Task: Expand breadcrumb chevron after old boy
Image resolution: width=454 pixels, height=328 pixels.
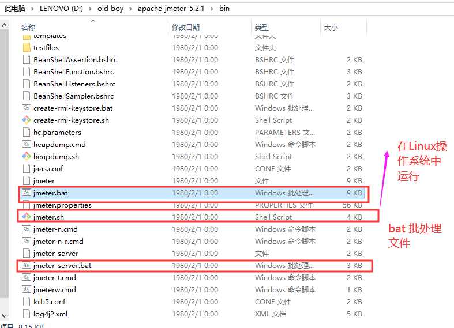Action: click(130, 9)
